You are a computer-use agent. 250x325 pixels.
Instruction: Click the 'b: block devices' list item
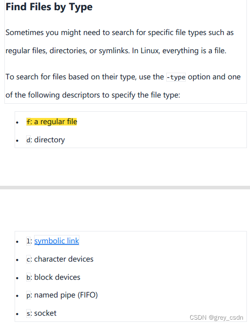(x=53, y=277)
